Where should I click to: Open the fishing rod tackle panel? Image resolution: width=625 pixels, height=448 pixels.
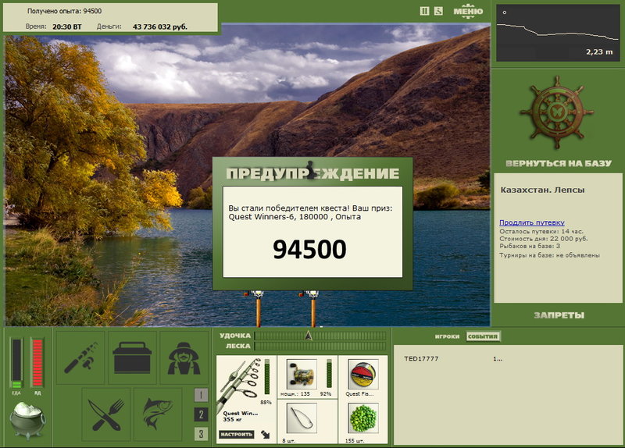tap(80, 357)
